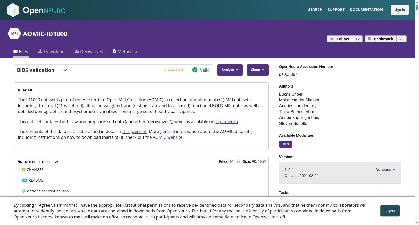This screenshot has width=419, height=225.
Task: Click author name Steven Scholte
Action: click(293, 123)
